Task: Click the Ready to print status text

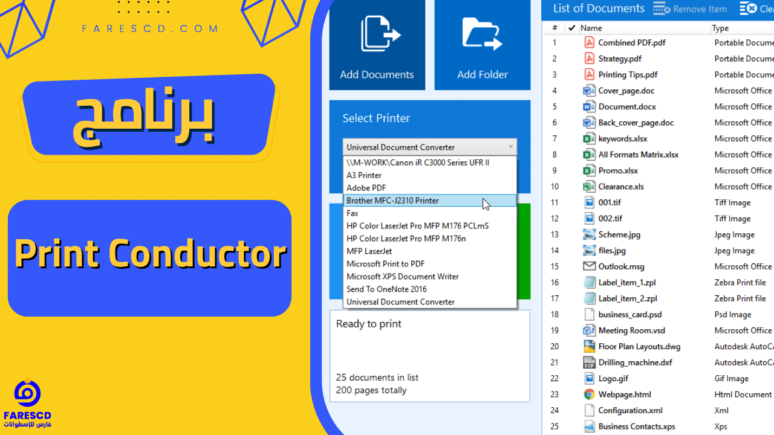Action: (369, 324)
